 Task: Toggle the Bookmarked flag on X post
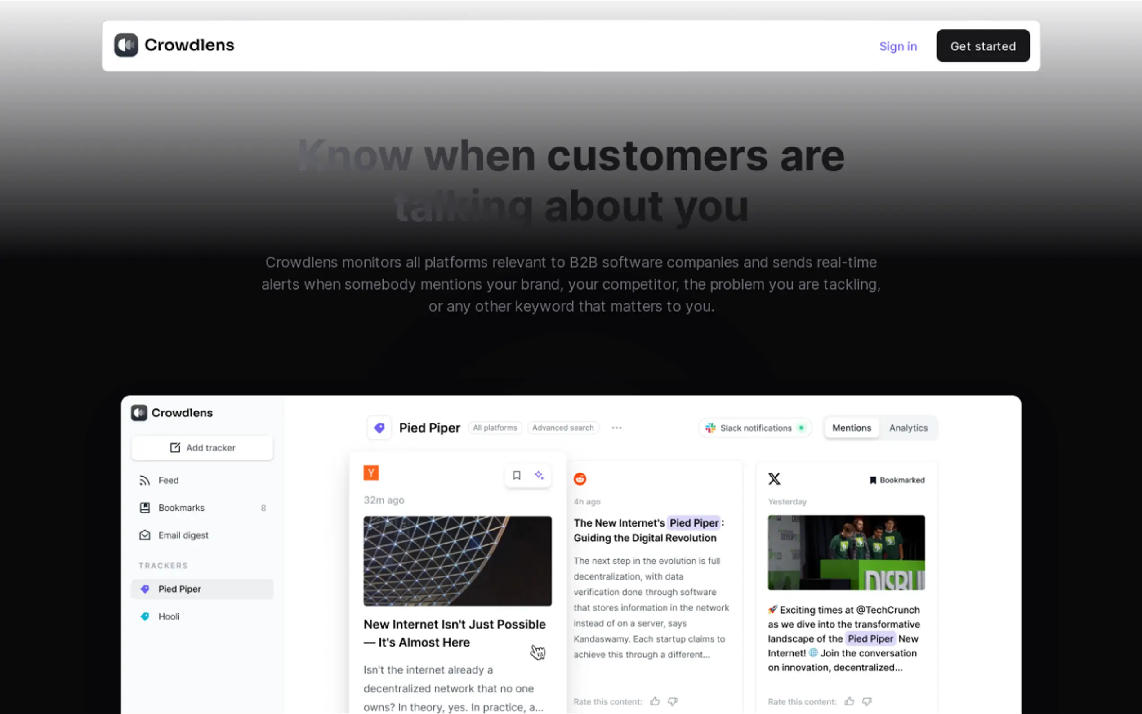[x=897, y=480]
